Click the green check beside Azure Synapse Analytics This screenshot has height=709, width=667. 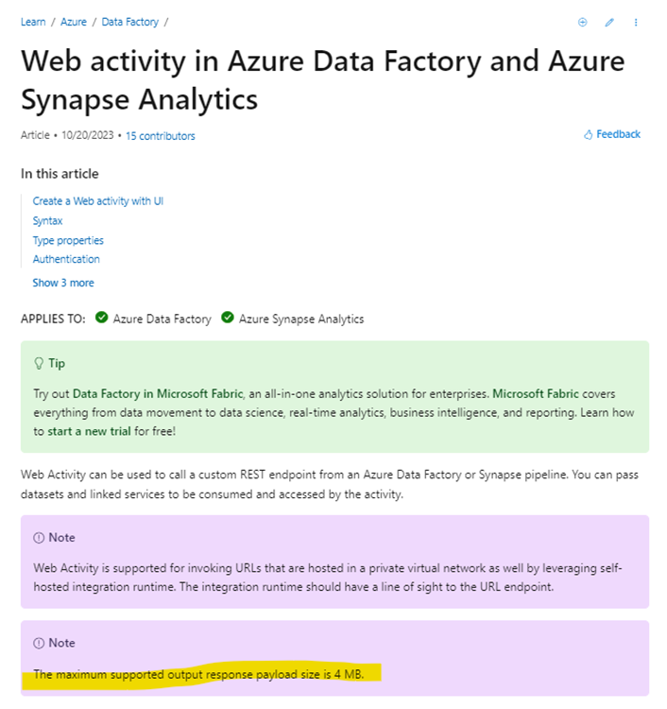[x=228, y=318]
